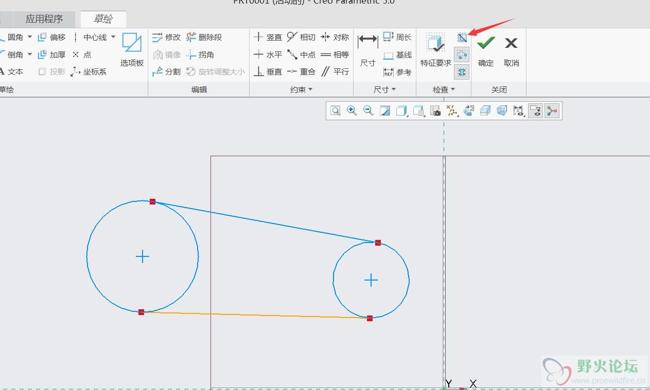The image size is (650, 390).
Task: Apply the 中点 midpoint constraint
Action: (301, 54)
